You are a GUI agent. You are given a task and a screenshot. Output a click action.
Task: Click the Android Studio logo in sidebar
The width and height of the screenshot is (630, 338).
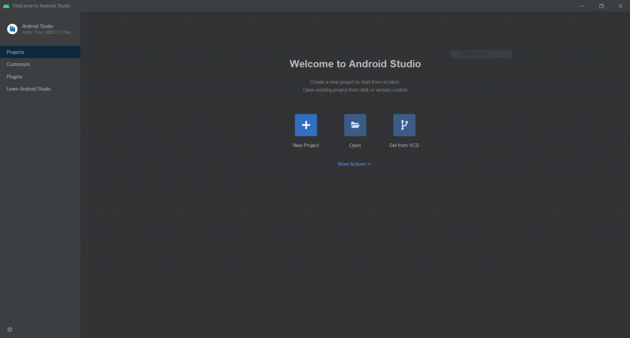[12, 29]
